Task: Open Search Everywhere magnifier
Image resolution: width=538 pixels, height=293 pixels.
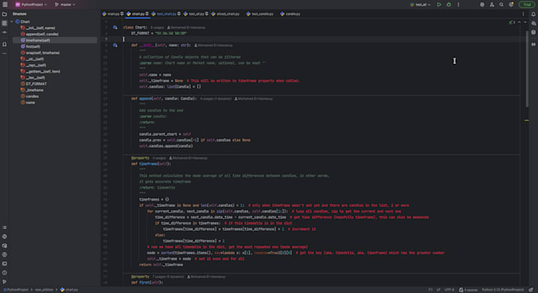Action: pos(502,5)
